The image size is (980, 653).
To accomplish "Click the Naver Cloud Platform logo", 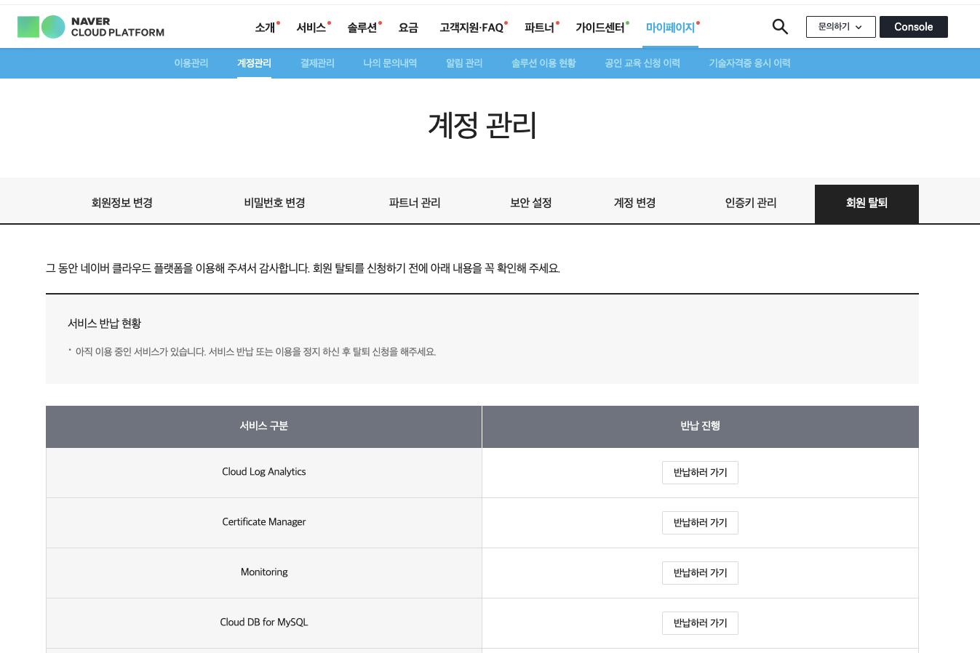I will tap(91, 27).
